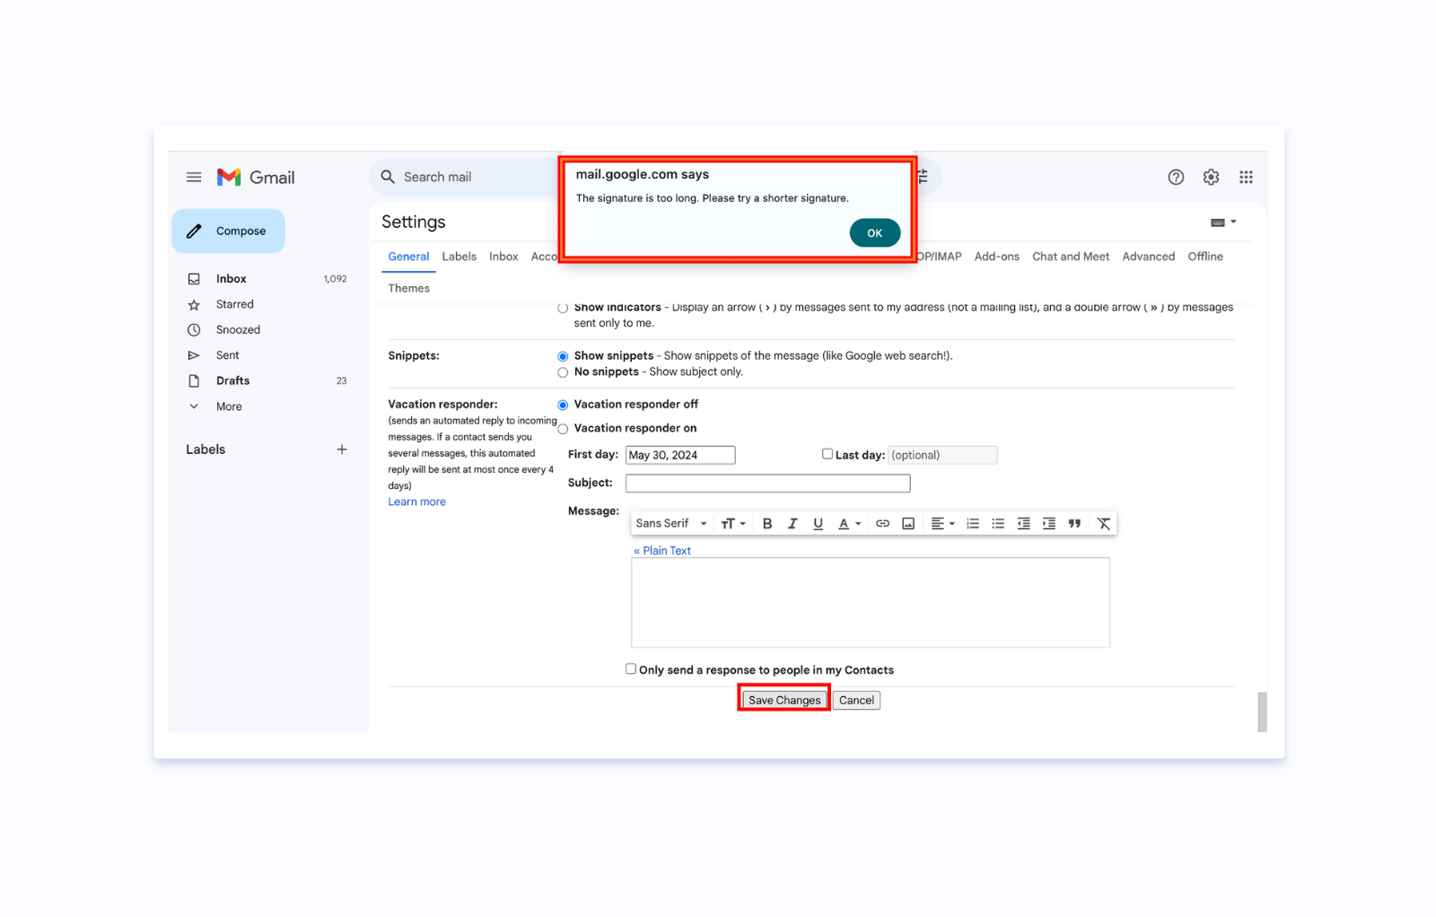
Task: Switch to the Chat and Meet tab
Action: 1071,257
